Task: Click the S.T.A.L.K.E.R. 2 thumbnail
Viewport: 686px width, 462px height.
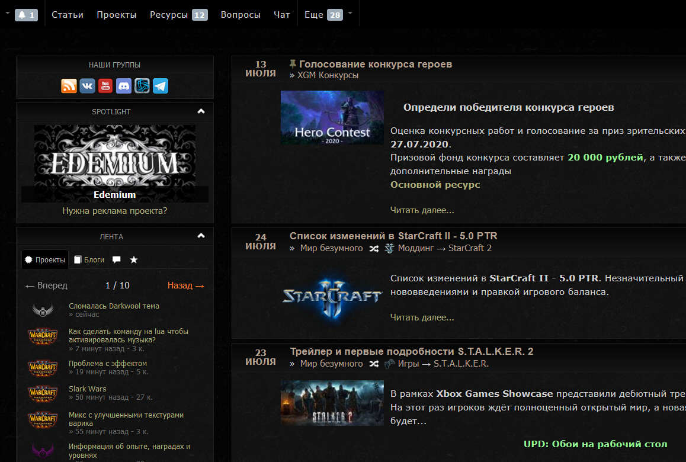Action: pyautogui.click(x=332, y=403)
